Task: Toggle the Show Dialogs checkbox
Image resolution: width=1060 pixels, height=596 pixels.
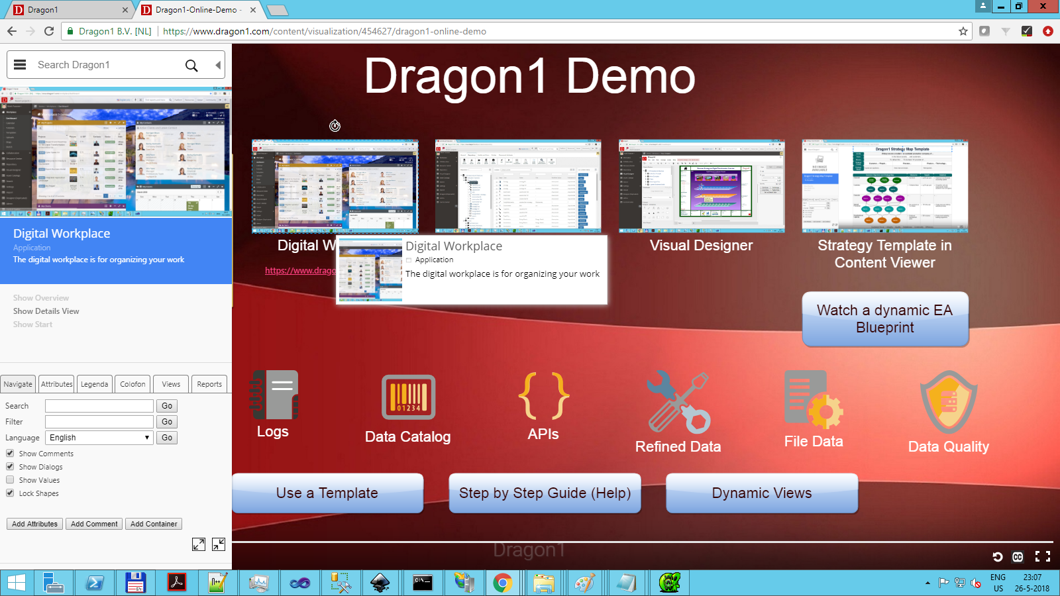Action: tap(10, 467)
